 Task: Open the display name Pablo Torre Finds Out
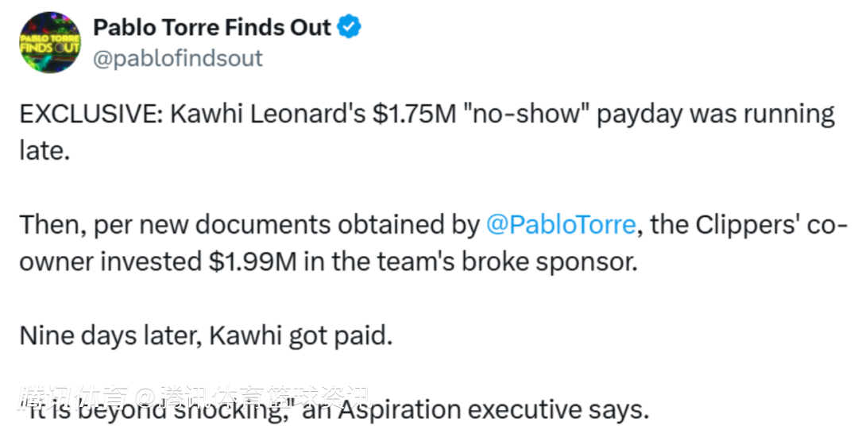(212, 27)
